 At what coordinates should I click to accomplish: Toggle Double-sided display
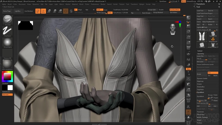pyautogui.click(x=161, y=10)
